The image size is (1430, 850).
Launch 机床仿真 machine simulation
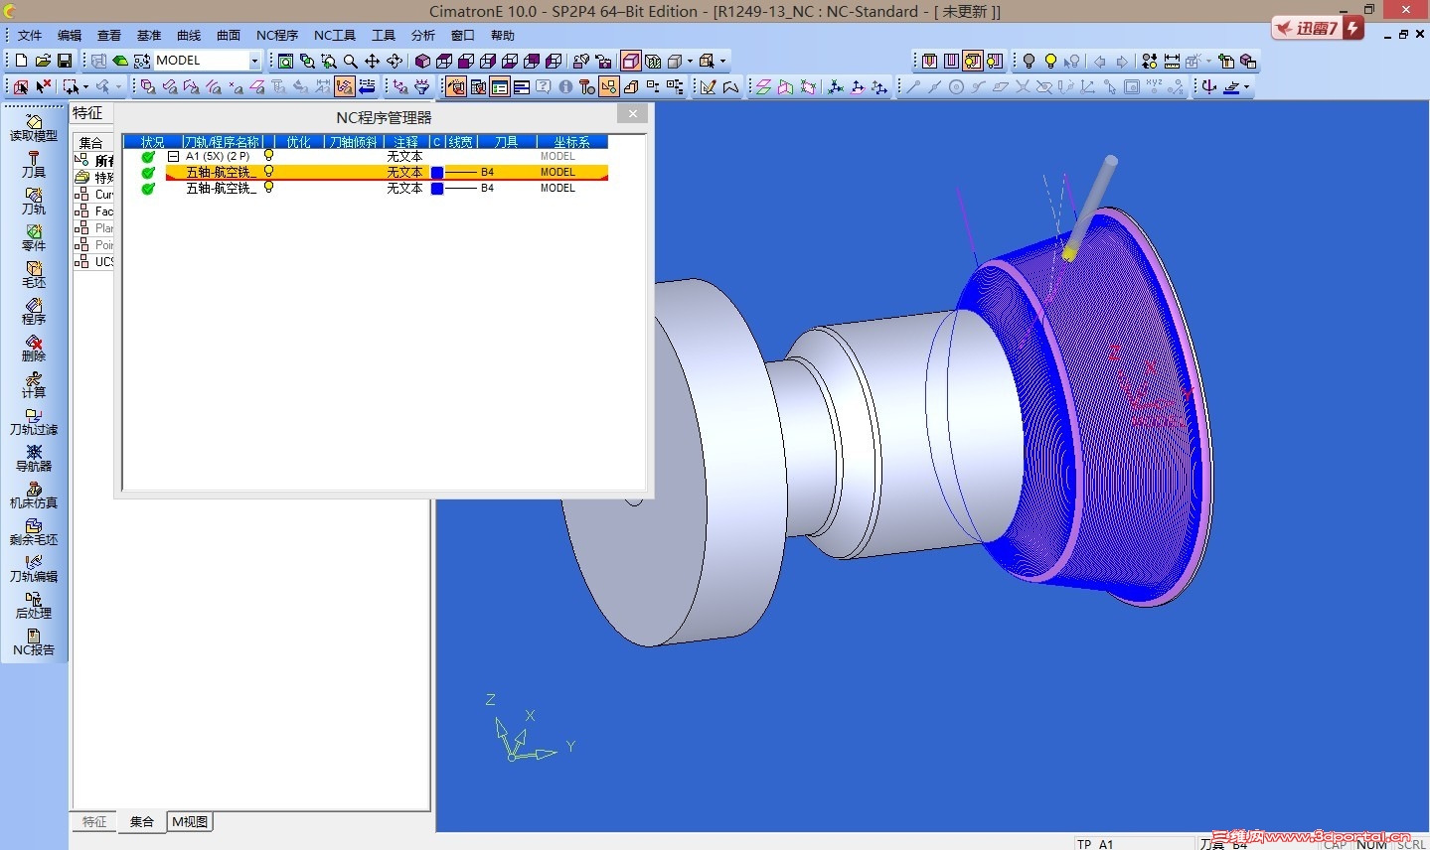34,496
